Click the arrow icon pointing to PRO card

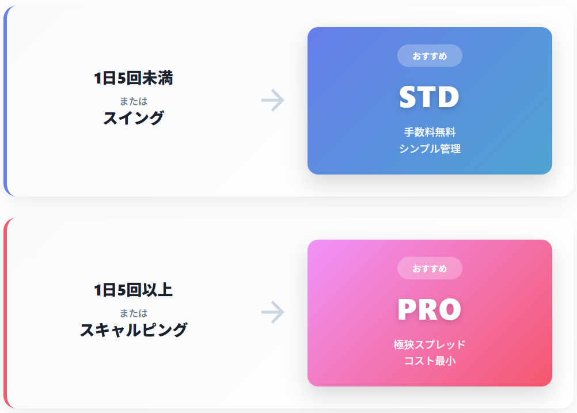(273, 313)
